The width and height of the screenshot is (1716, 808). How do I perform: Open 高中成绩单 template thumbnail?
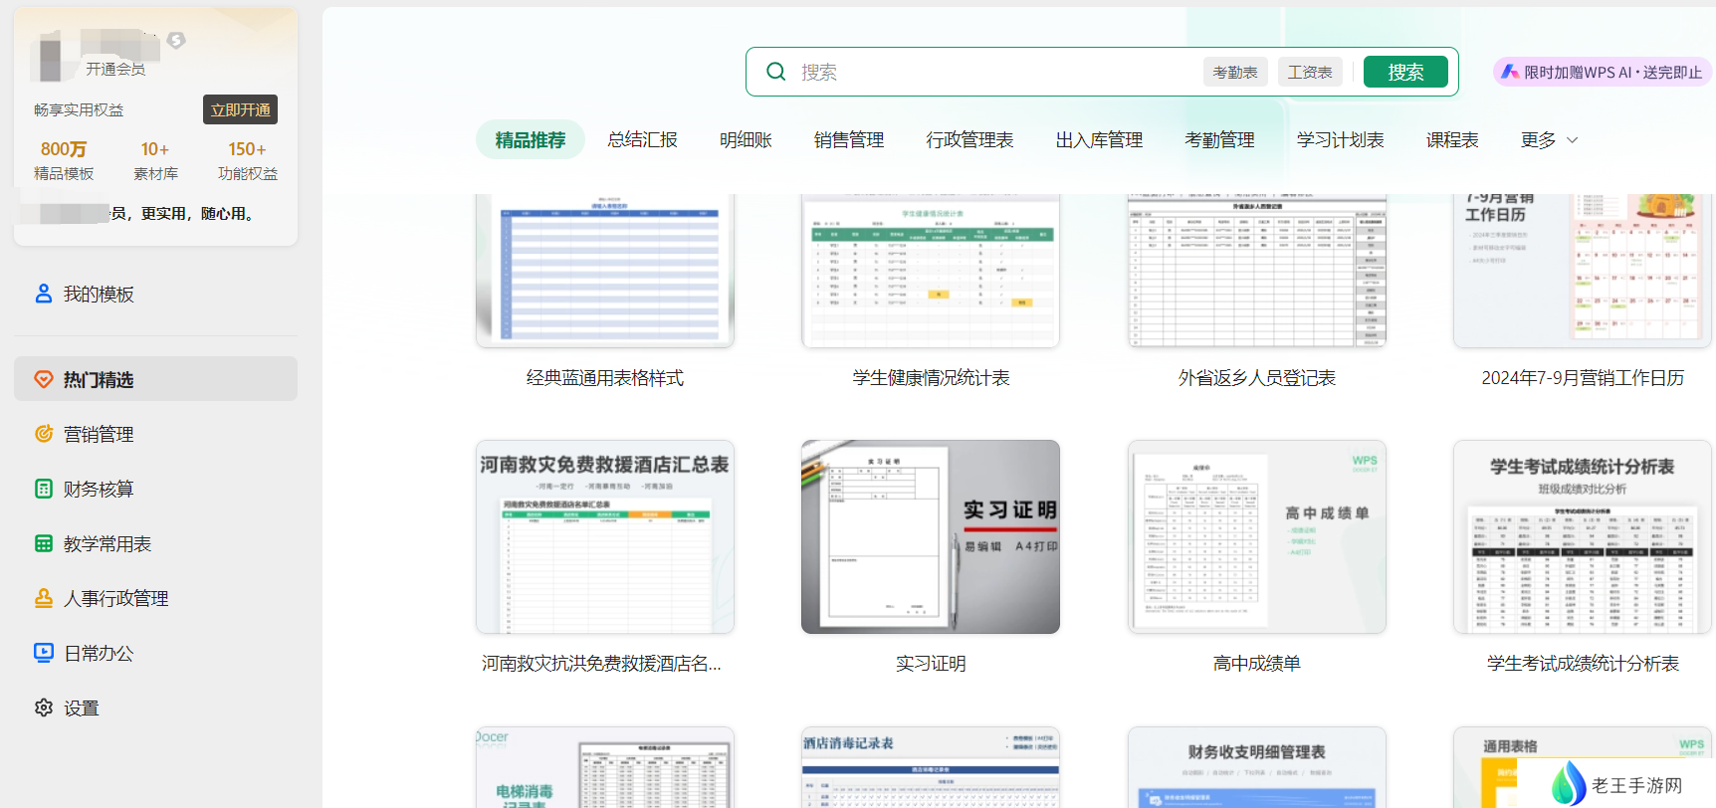point(1257,537)
